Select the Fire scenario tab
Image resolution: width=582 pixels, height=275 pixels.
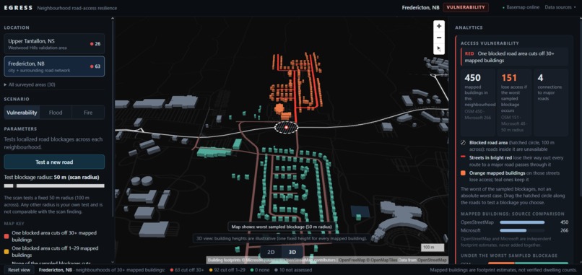tap(88, 113)
